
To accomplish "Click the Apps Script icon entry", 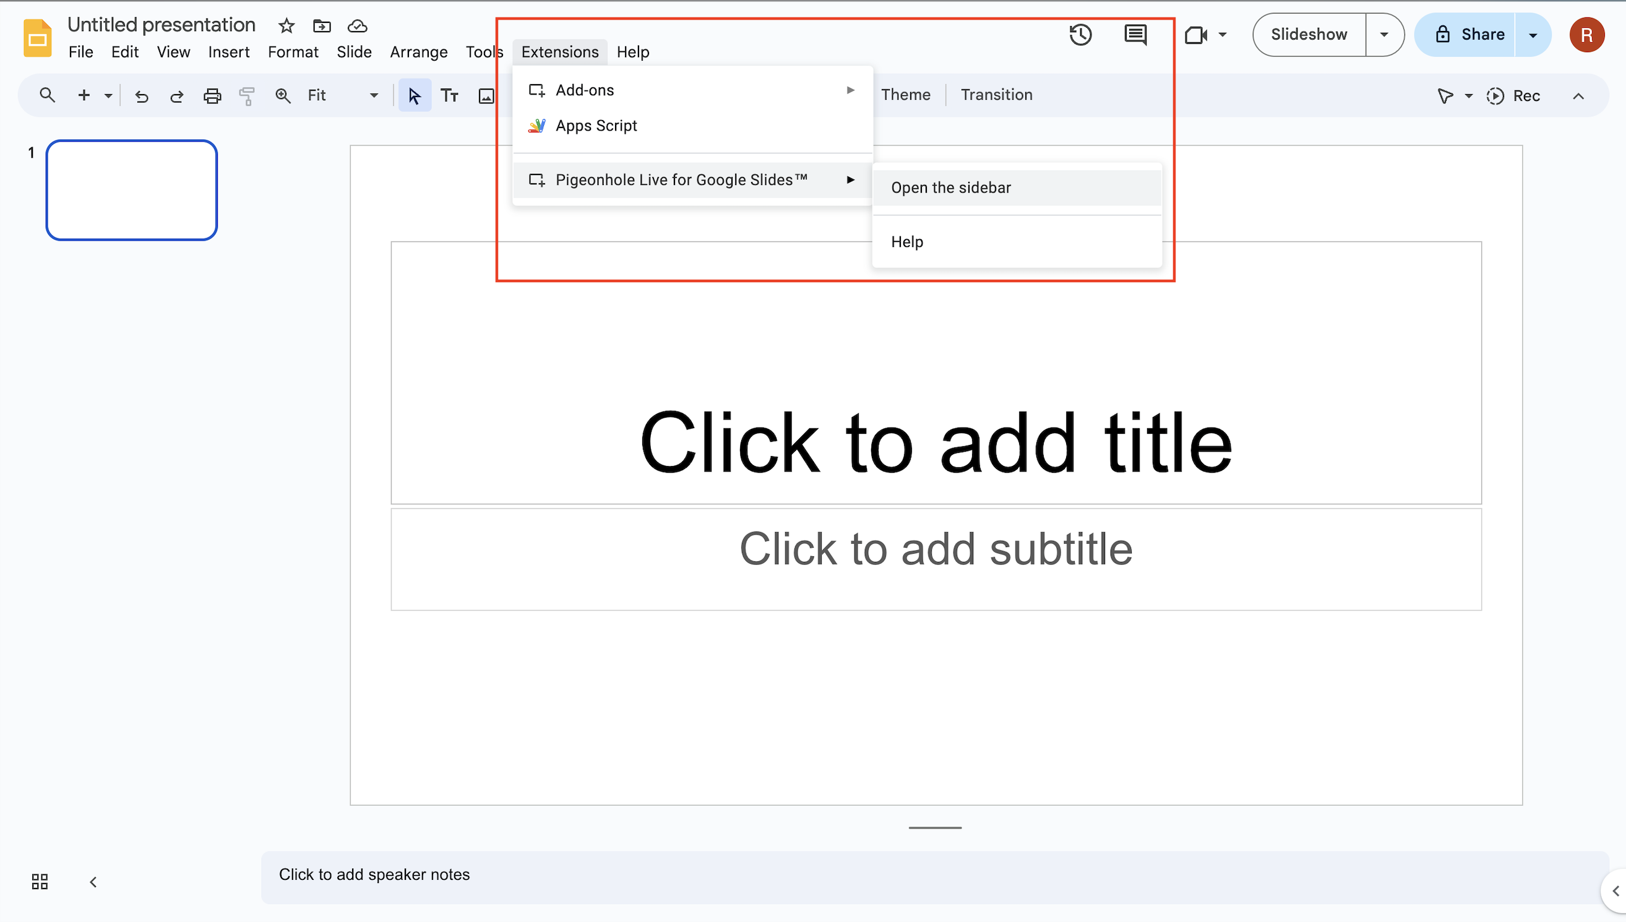I will [x=693, y=126].
